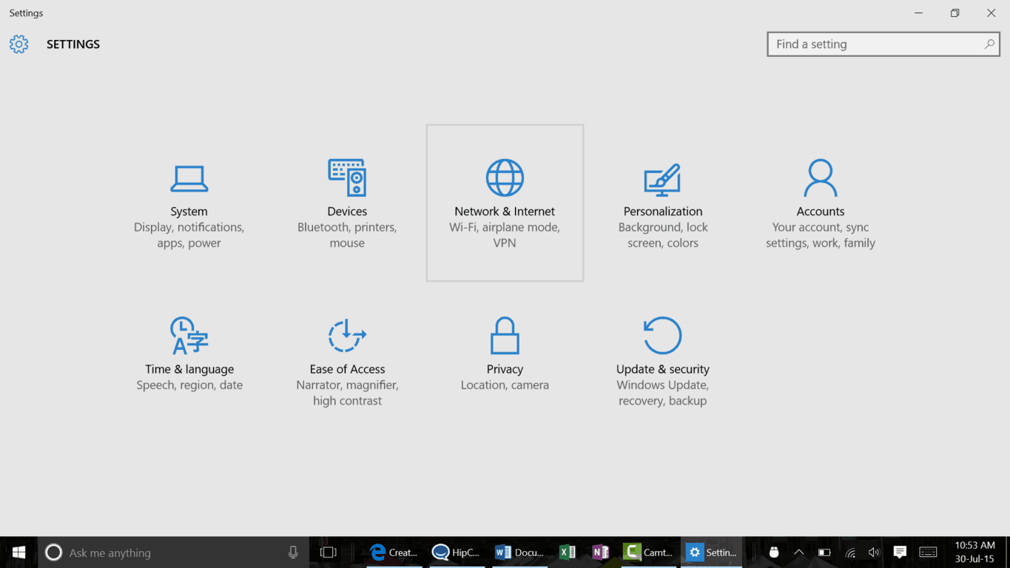
Task: Minimize the Settings window
Action: pos(918,13)
